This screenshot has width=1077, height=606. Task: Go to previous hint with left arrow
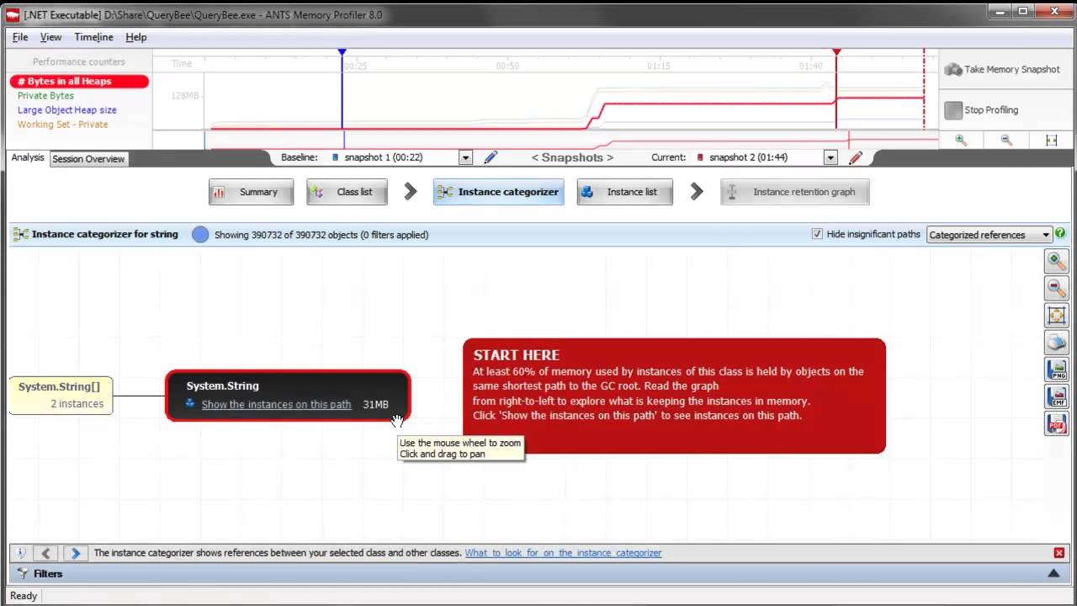(46, 553)
